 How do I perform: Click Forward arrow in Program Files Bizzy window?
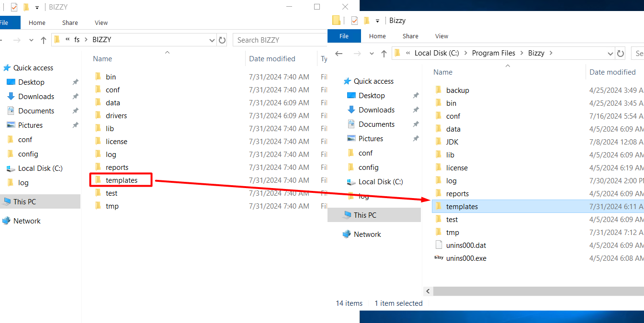tap(357, 54)
